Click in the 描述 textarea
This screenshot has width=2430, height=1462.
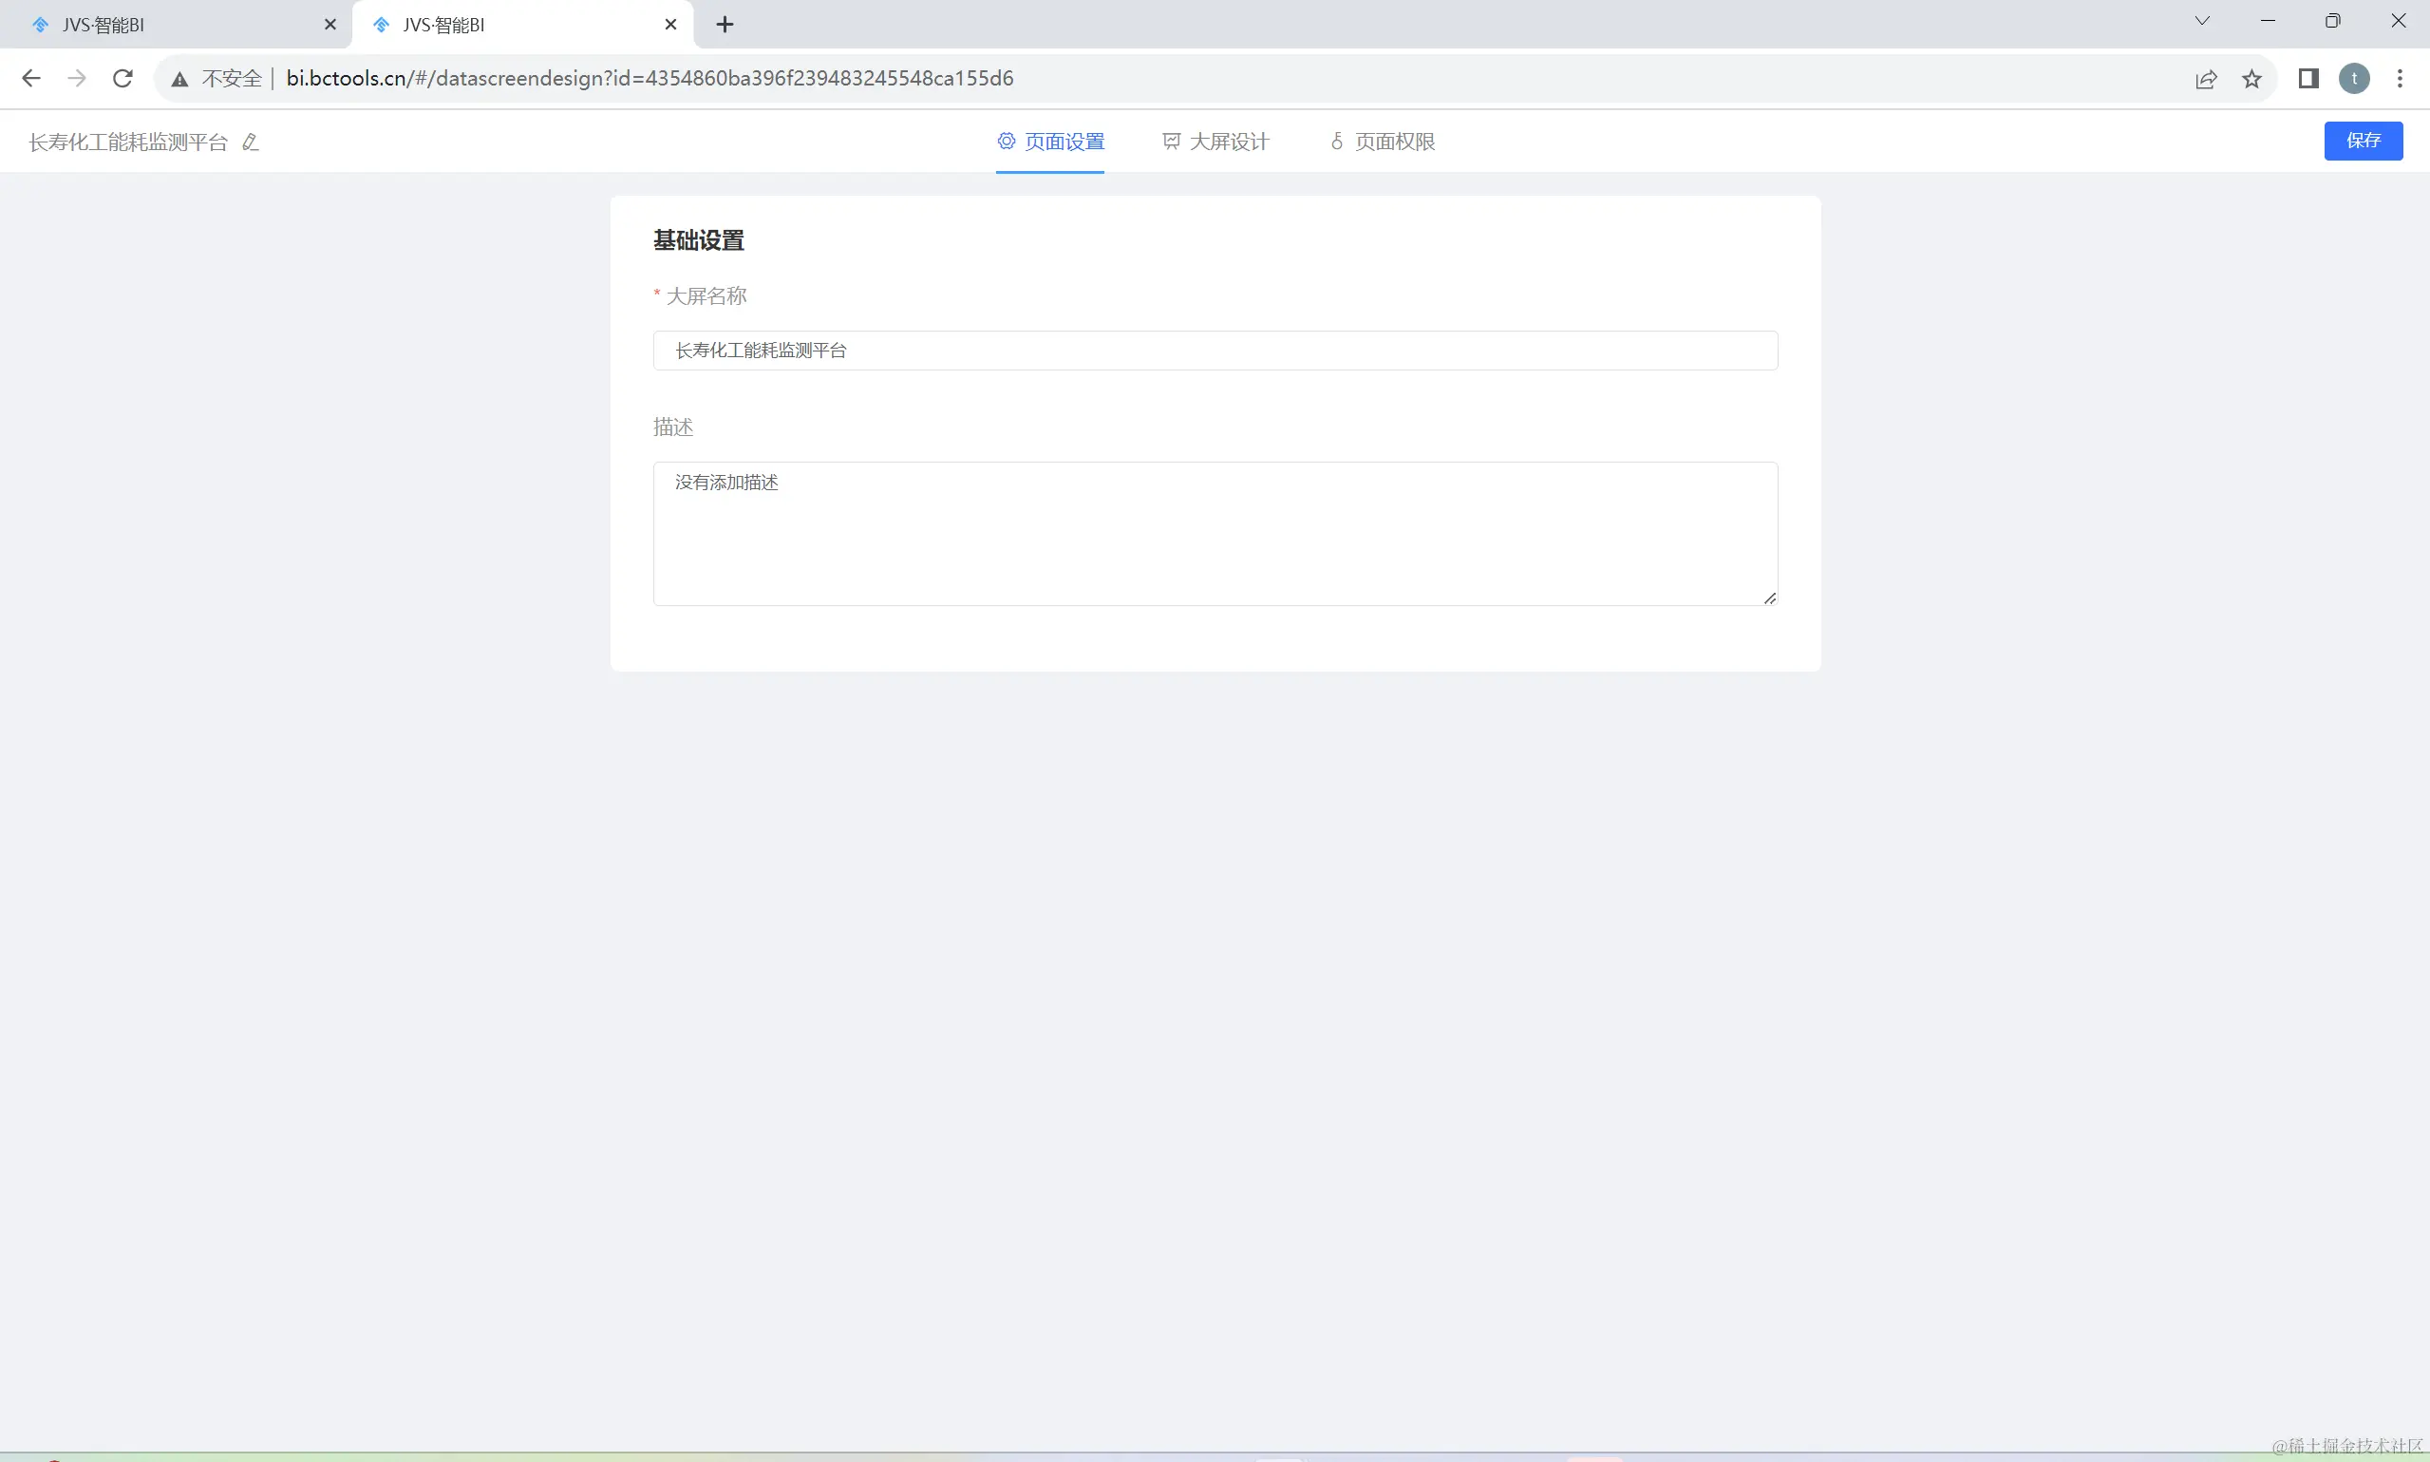coord(1214,533)
